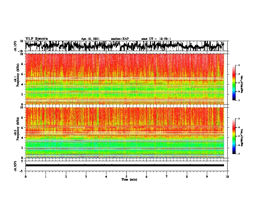Click the ch.3(V) black trace
The width and height of the screenshot is (256, 198).
pyautogui.click(x=124, y=165)
